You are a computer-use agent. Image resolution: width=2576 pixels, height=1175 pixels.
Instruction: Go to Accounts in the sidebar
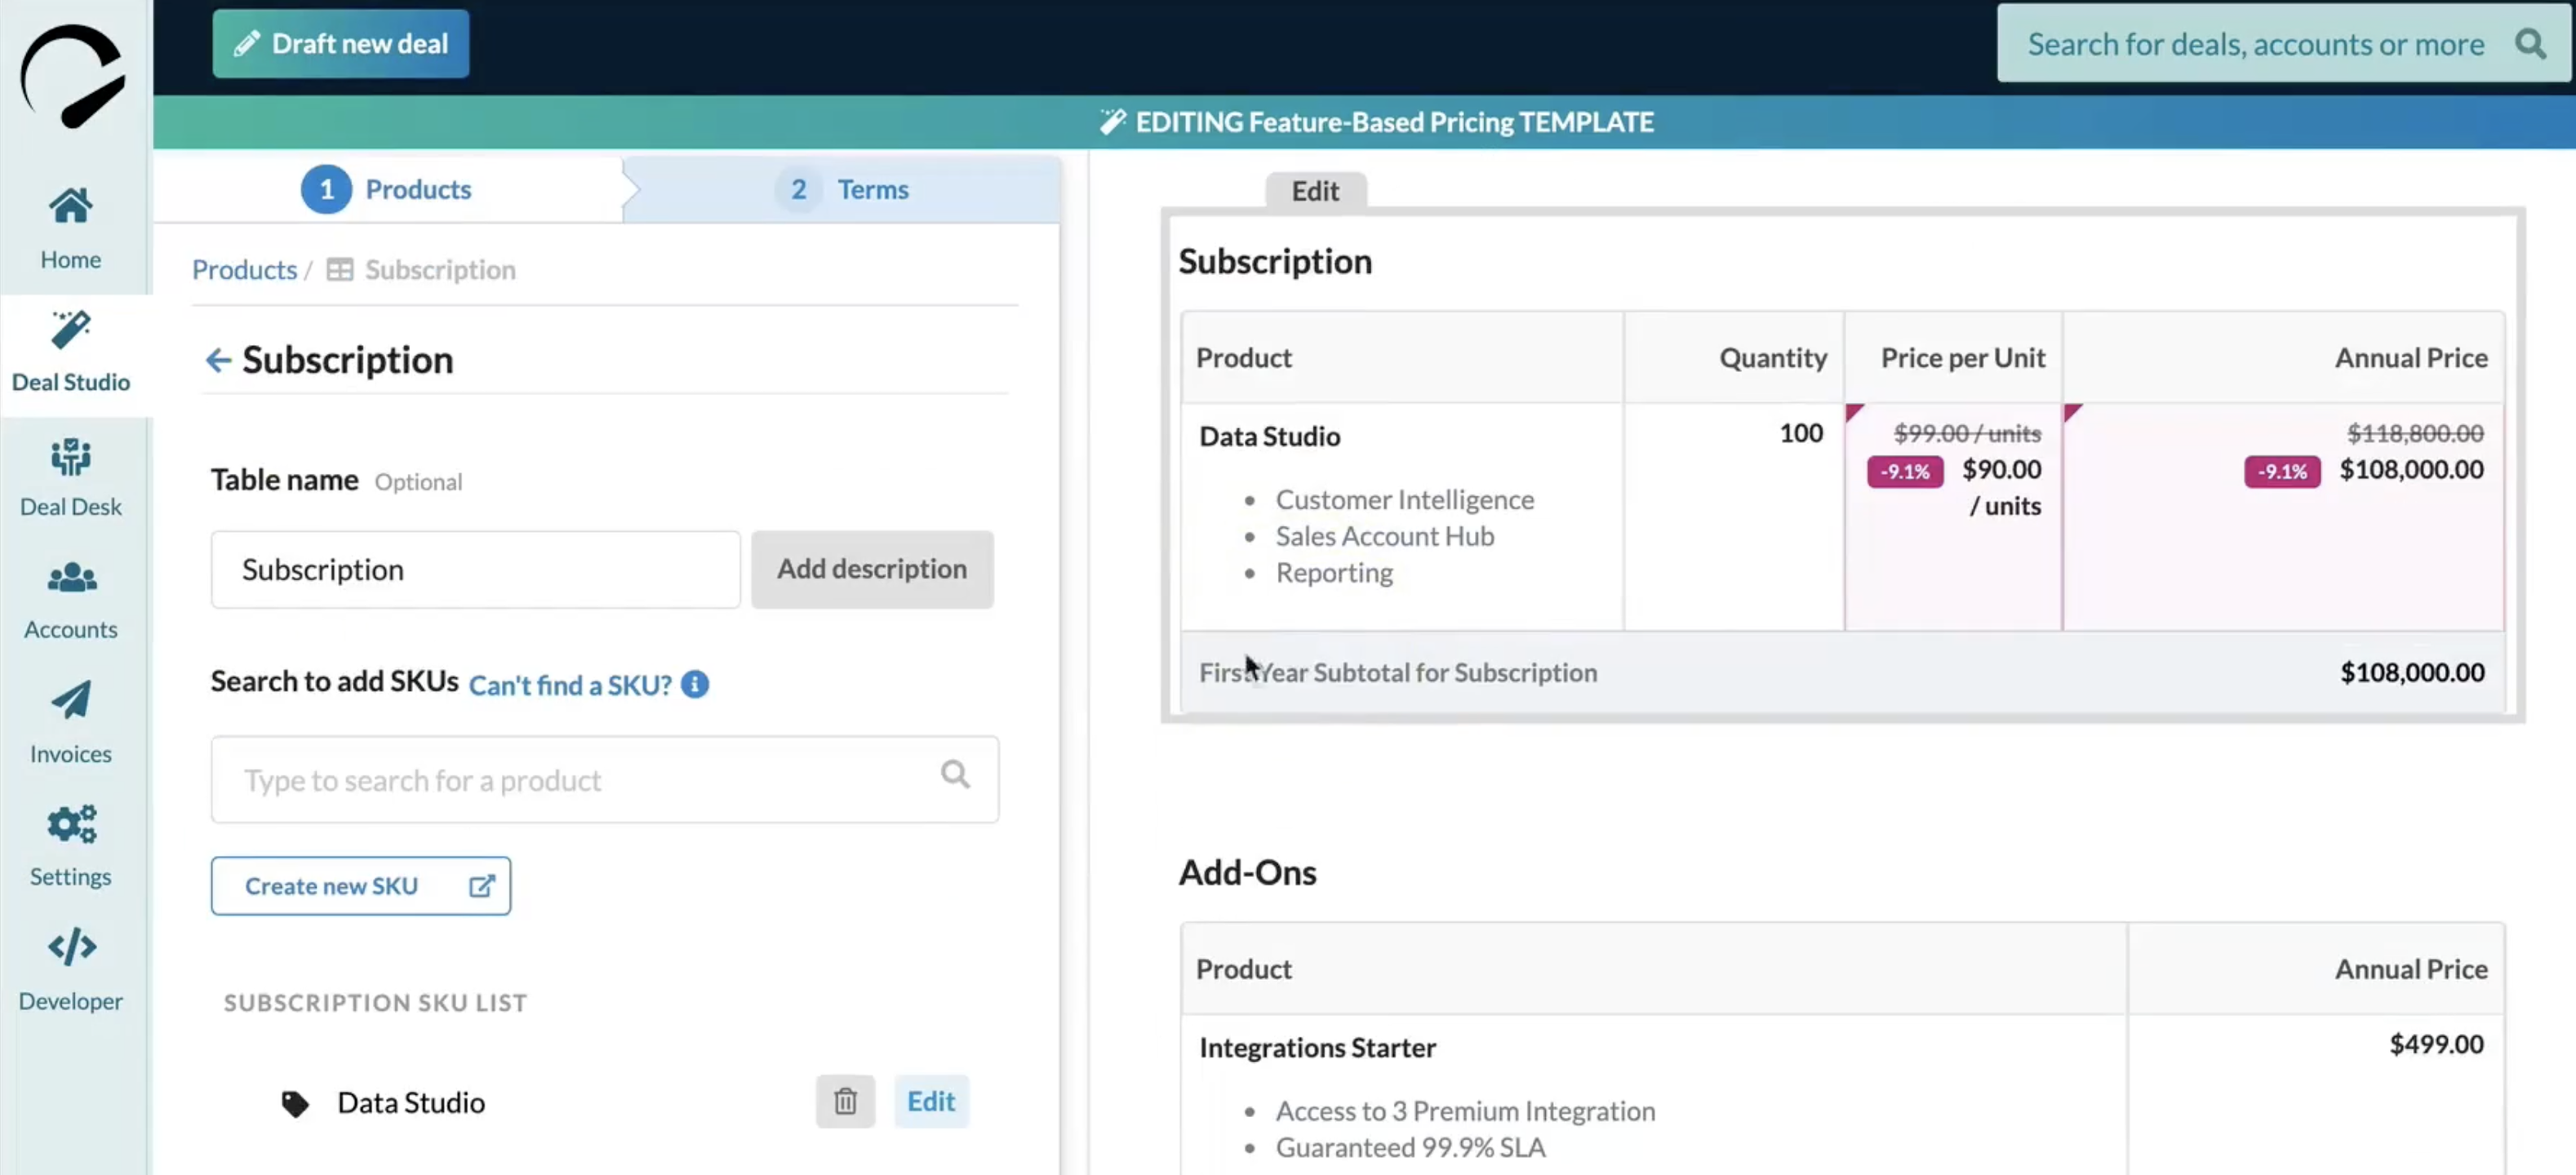point(70,599)
